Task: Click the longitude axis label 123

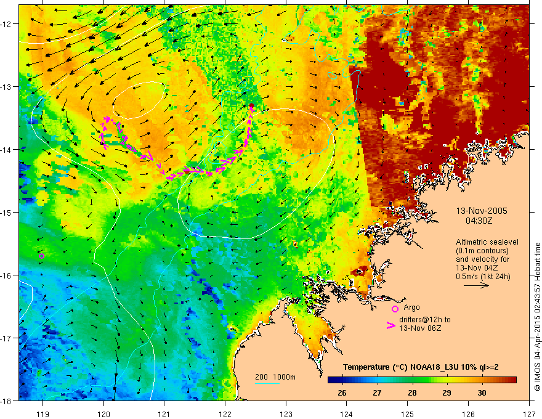Action: coord(286,414)
